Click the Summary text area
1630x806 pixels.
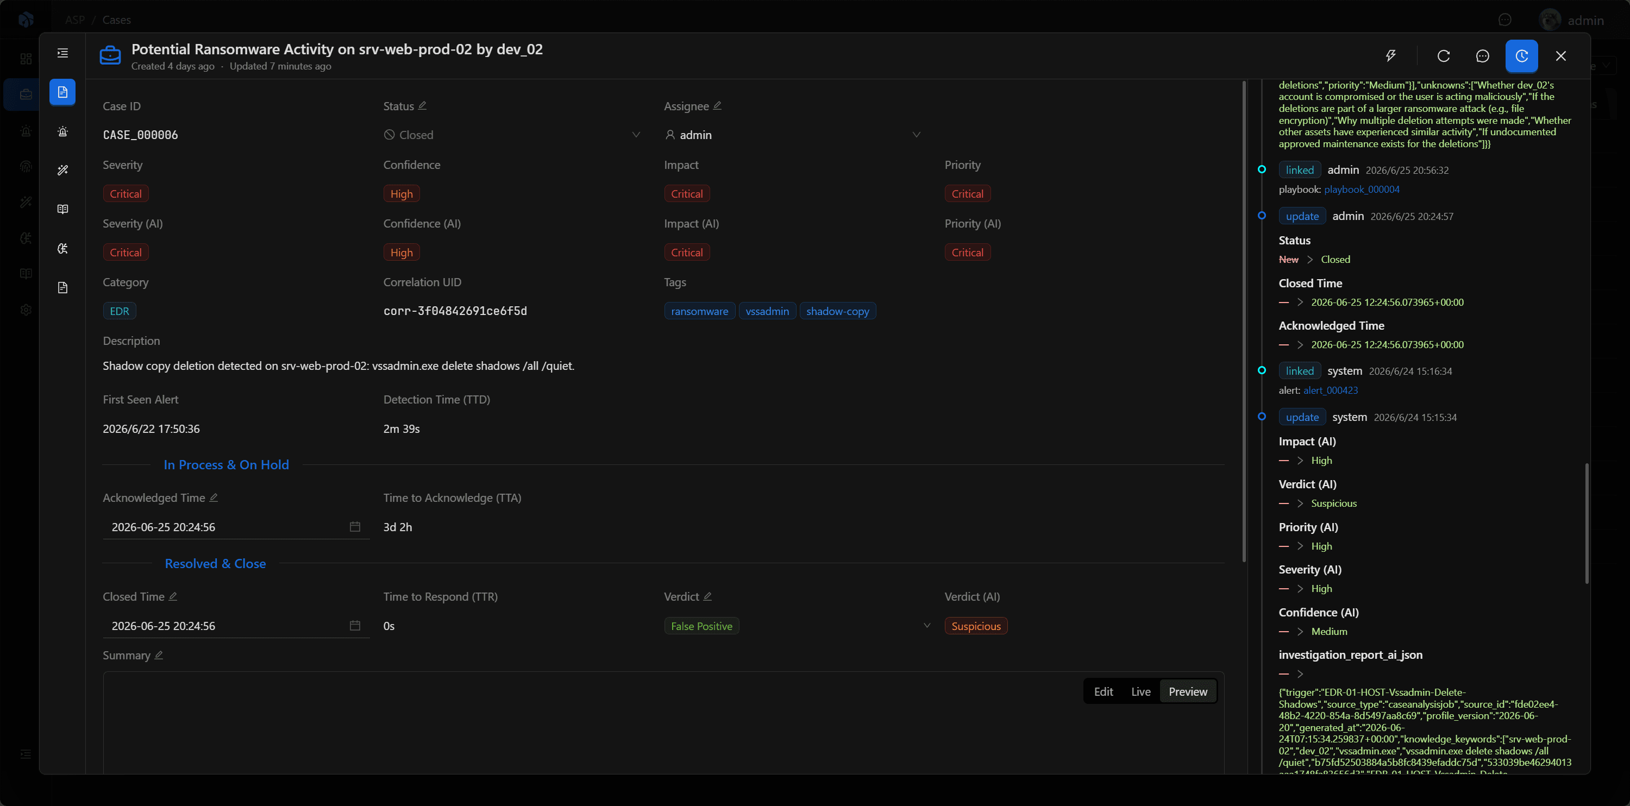click(663, 723)
